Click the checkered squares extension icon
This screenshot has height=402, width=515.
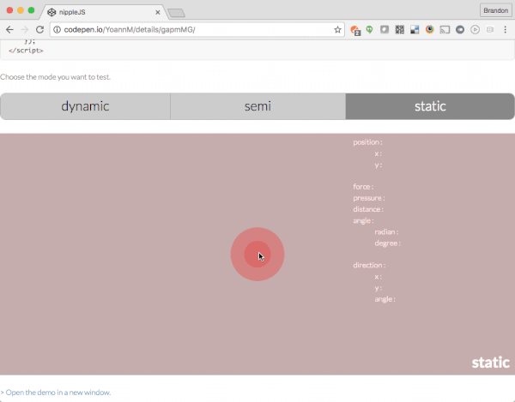pos(415,29)
